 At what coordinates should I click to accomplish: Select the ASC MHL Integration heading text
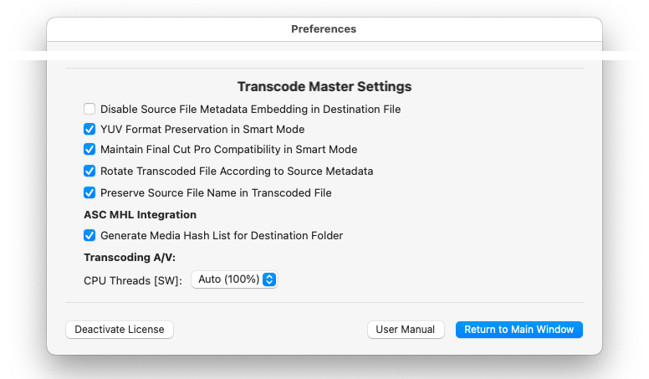coord(141,214)
